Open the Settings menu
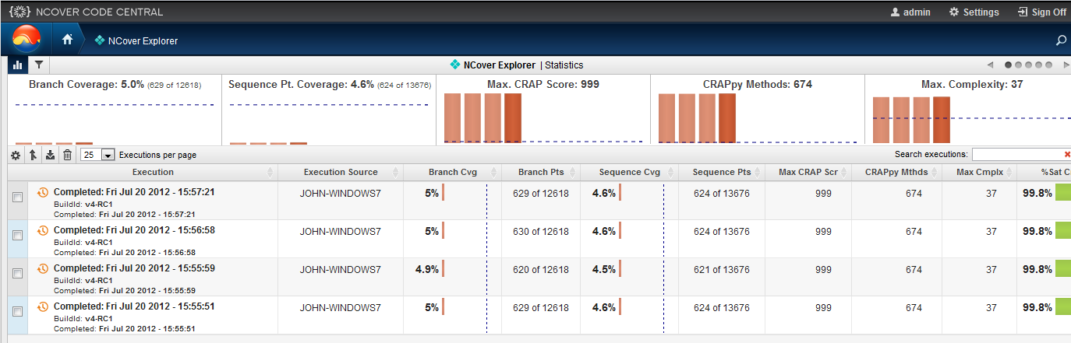1071x343 pixels. [974, 12]
